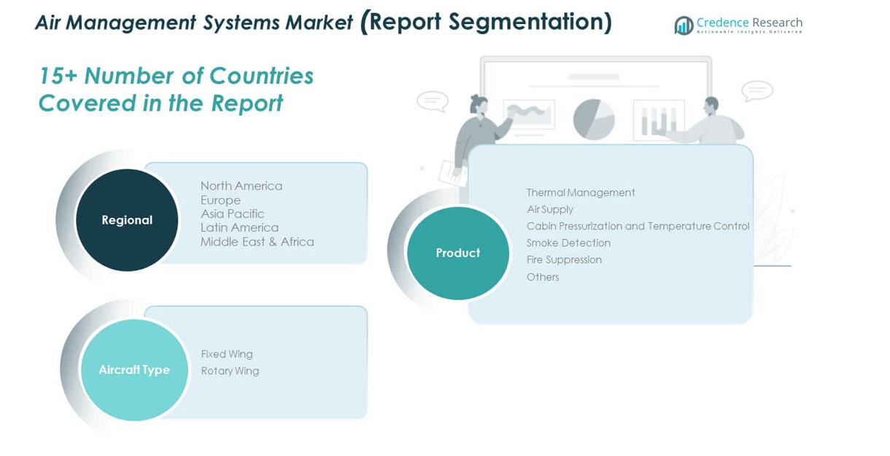
Task: Click North America in the Regional list
Action: pos(241,186)
